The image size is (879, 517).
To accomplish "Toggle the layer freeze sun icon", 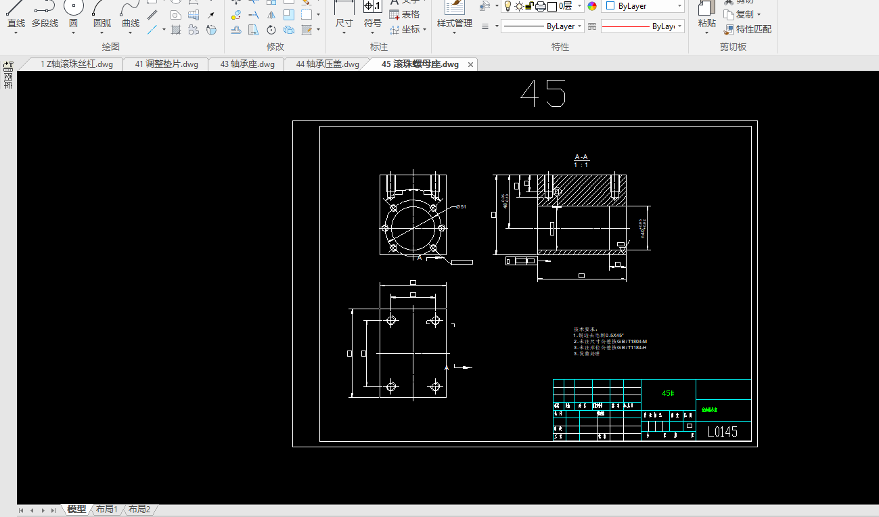I will coord(519,6).
